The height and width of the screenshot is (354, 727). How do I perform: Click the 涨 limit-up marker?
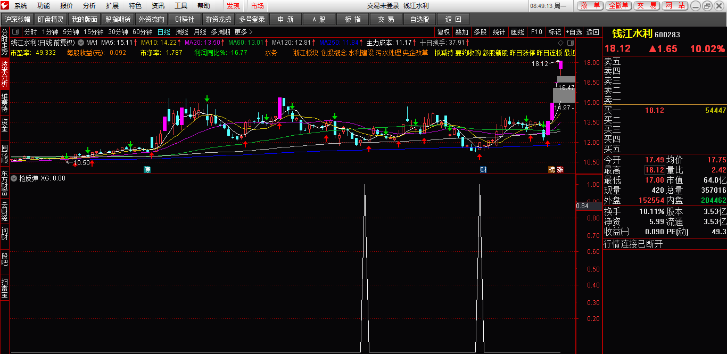[x=560, y=169]
